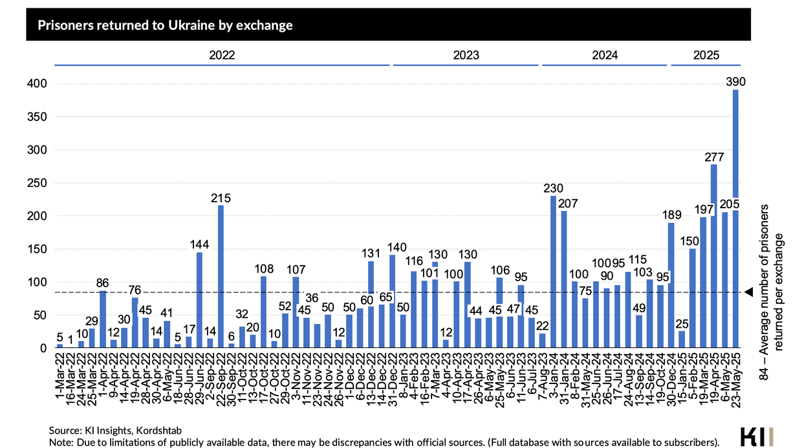Select the 390 bar for 23-May-25

pyautogui.click(x=735, y=219)
